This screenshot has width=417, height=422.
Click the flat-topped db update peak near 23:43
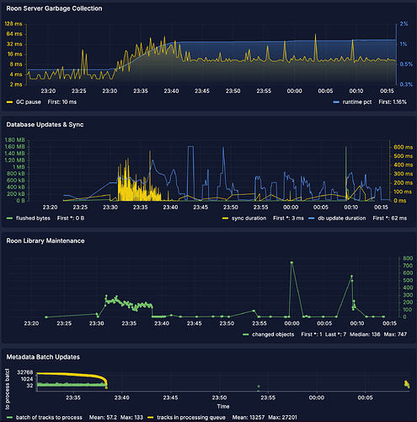(x=190, y=147)
